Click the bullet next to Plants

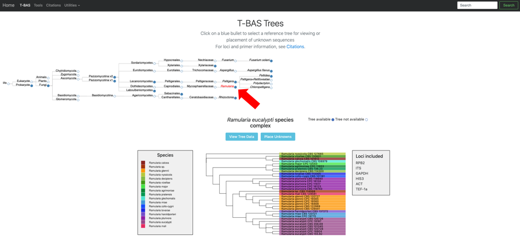[48, 82]
